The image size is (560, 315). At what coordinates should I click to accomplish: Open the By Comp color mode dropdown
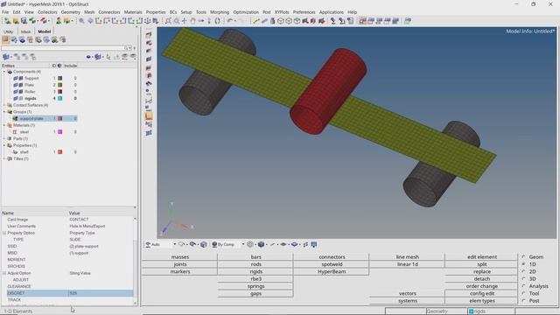click(x=243, y=245)
